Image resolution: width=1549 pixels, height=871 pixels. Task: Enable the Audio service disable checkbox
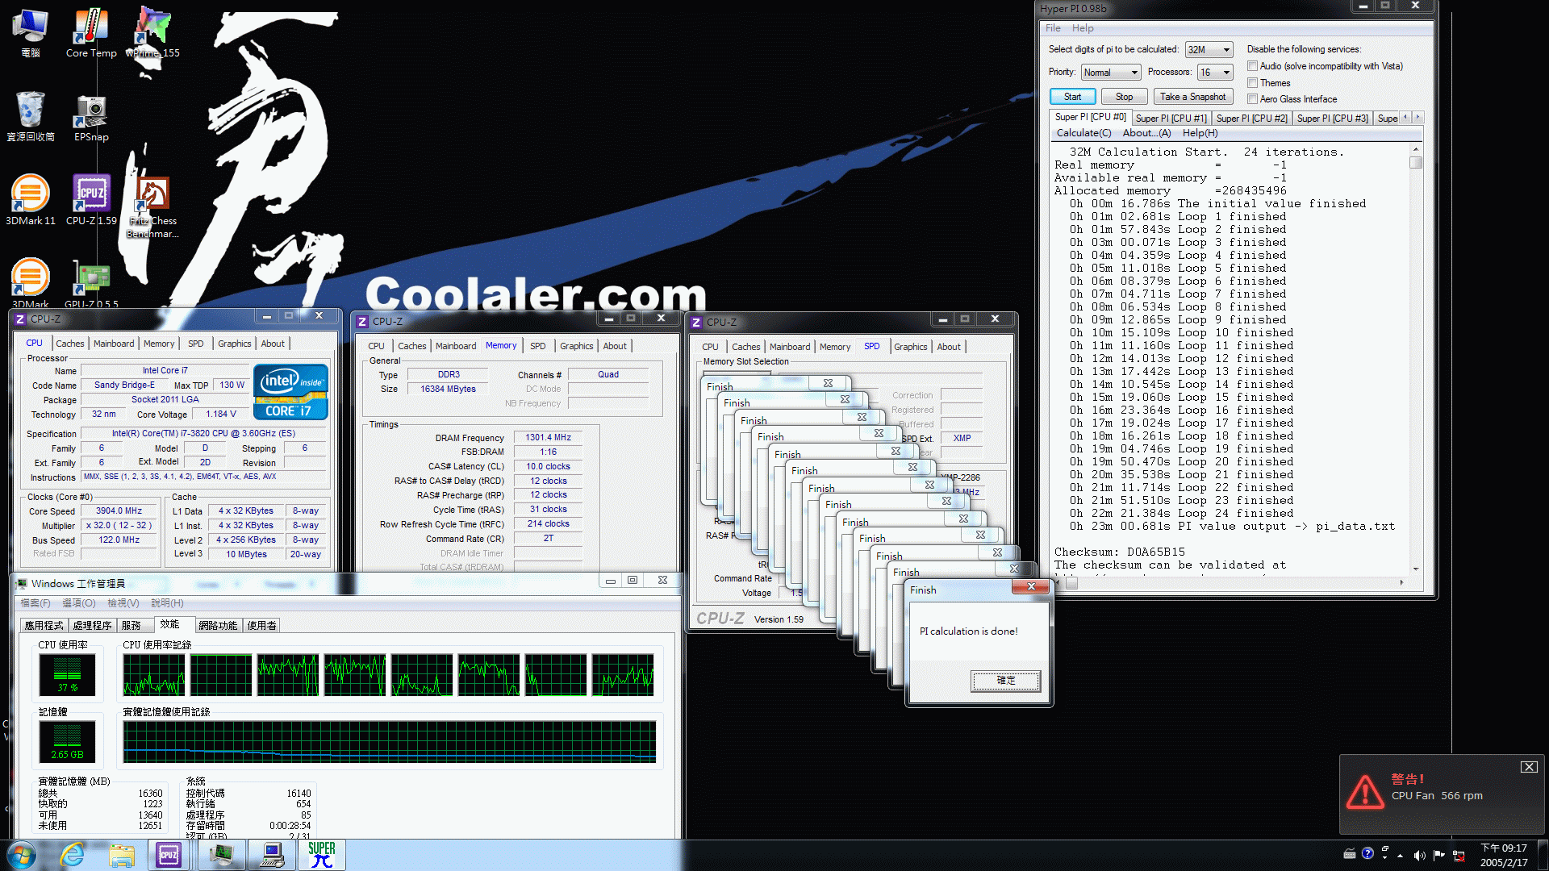1252,66
